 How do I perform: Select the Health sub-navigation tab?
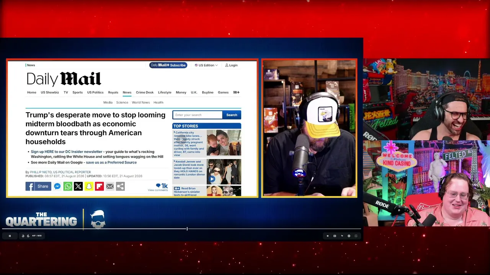[x=158, y=102]
